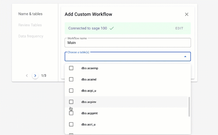The image size is (218, 135).
Task: Select the dbo.acri_u table label
Action: (88, 124)
